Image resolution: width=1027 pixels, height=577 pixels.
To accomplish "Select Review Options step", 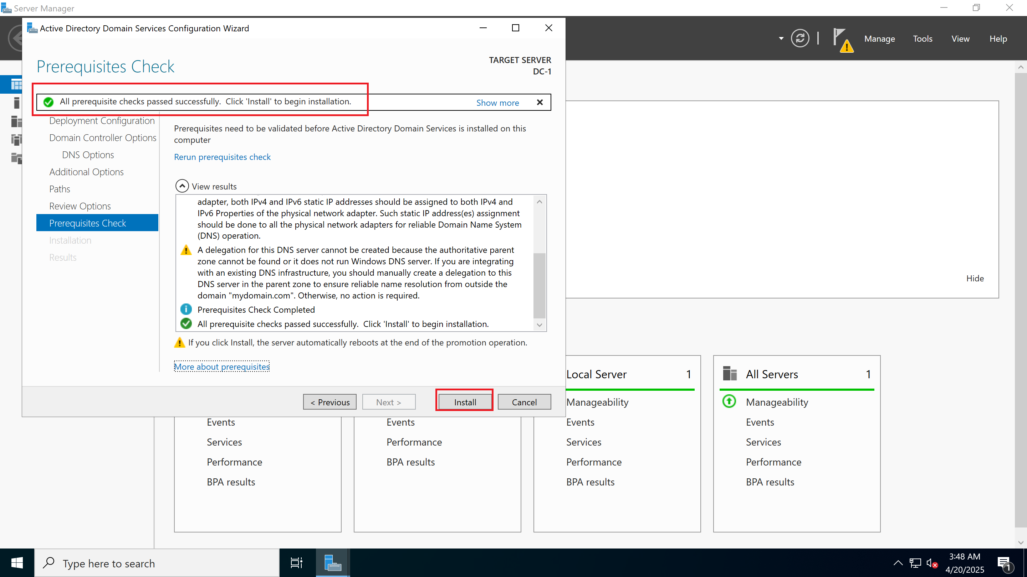I will tap(80, 206).
